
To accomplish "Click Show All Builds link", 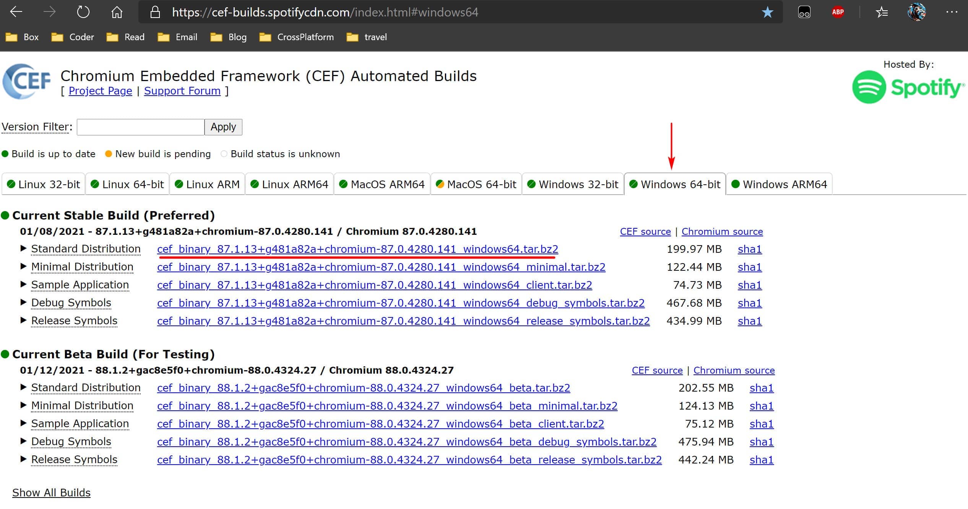I will (x=50, y=492).
